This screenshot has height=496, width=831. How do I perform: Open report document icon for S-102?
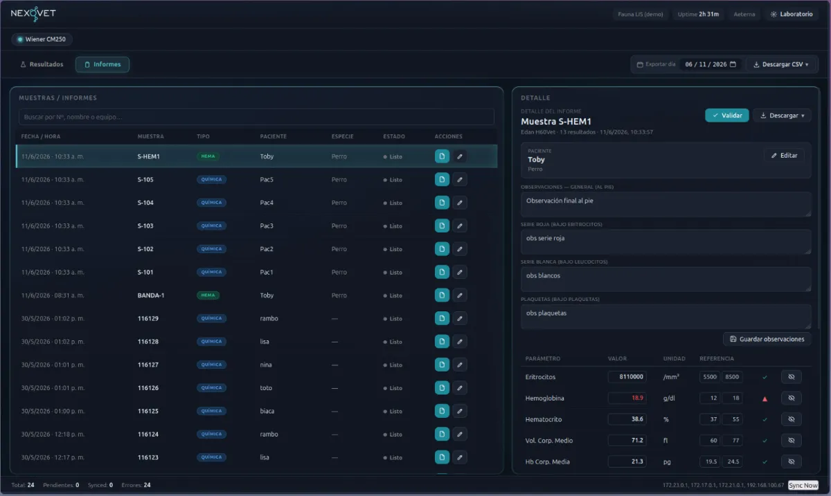(x=442, y=249)
